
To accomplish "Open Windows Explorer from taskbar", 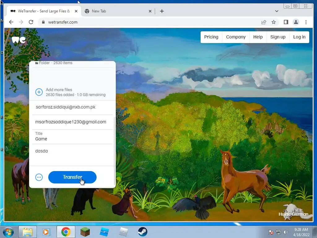I will pos(28,232).
